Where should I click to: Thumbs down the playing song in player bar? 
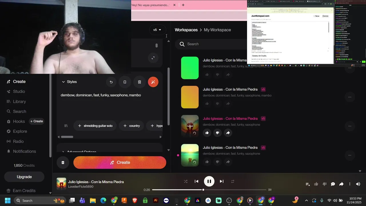coord(325,184)
